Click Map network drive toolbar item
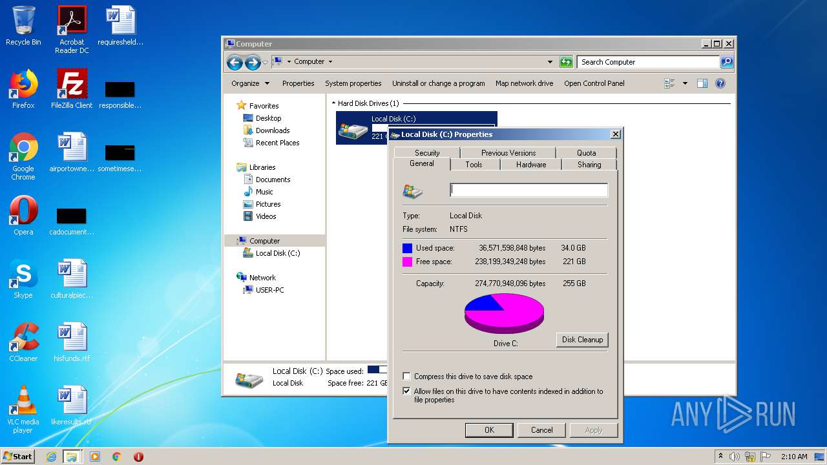This screenshot has height=465, width=827. pyautogui.click(x=524, y=83)
